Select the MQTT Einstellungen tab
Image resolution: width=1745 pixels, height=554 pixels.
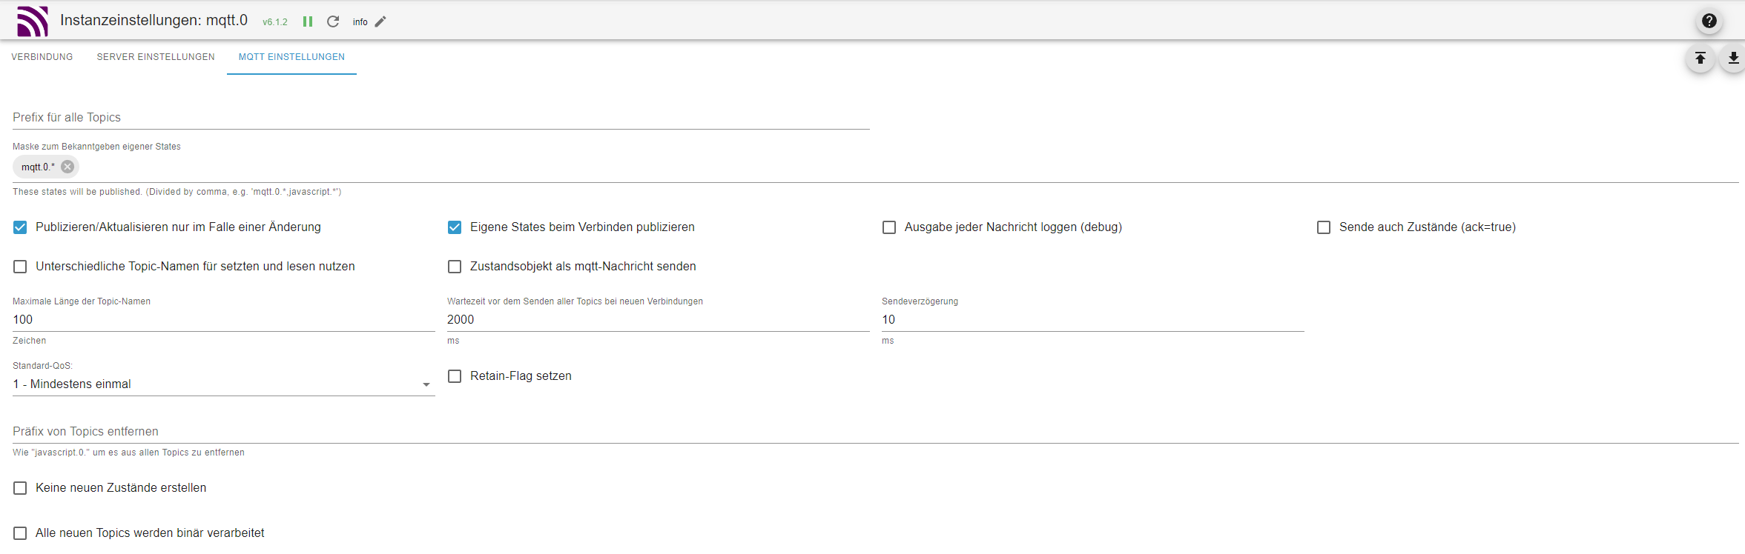coord(291,57)
